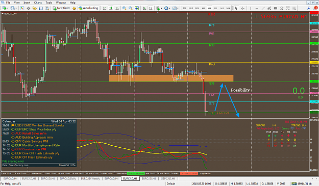This screenshot has height=186, width=319.
Task: Click the New Order button
Action: coord(61,8)
